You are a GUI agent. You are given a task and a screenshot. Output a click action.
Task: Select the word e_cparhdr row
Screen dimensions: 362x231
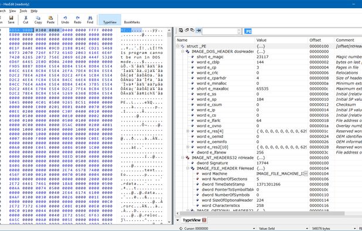(268, 78)
